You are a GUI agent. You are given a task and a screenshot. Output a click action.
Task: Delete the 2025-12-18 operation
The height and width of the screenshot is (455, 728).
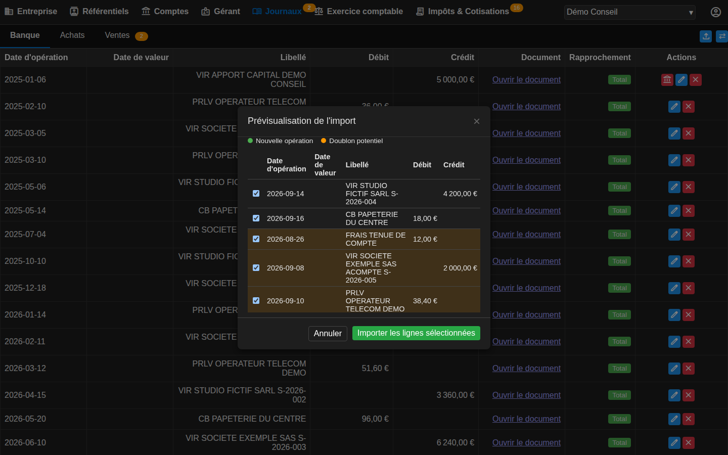point(689,288)
